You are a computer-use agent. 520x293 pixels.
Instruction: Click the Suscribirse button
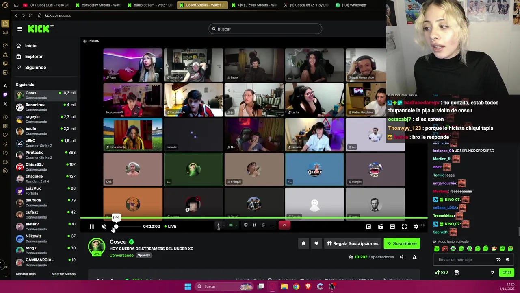point(402,243)
